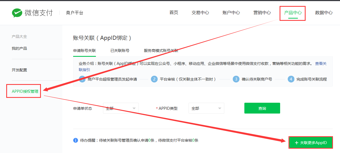Screen dimensions: 340x153
Task: Open the 首页 menu item
Action: tap(174, 12)
